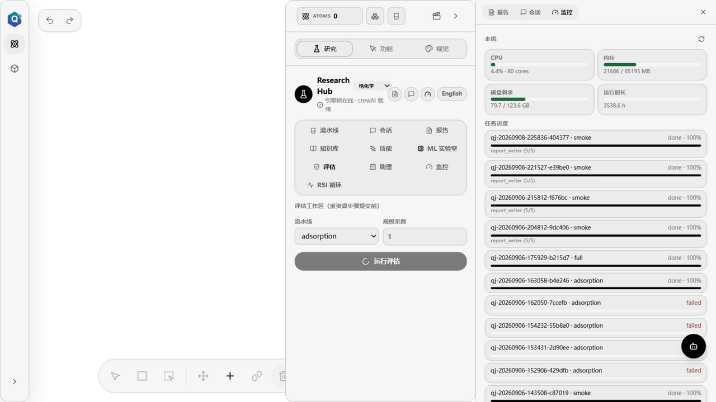Image resolution: width=716 pixels, height=402 pixels.
Task: Select the square shape tool
Action: [142, 376]
